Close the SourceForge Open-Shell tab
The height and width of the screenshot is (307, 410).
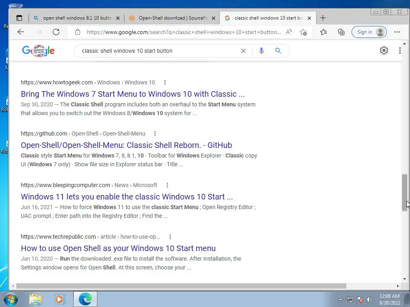214,18
